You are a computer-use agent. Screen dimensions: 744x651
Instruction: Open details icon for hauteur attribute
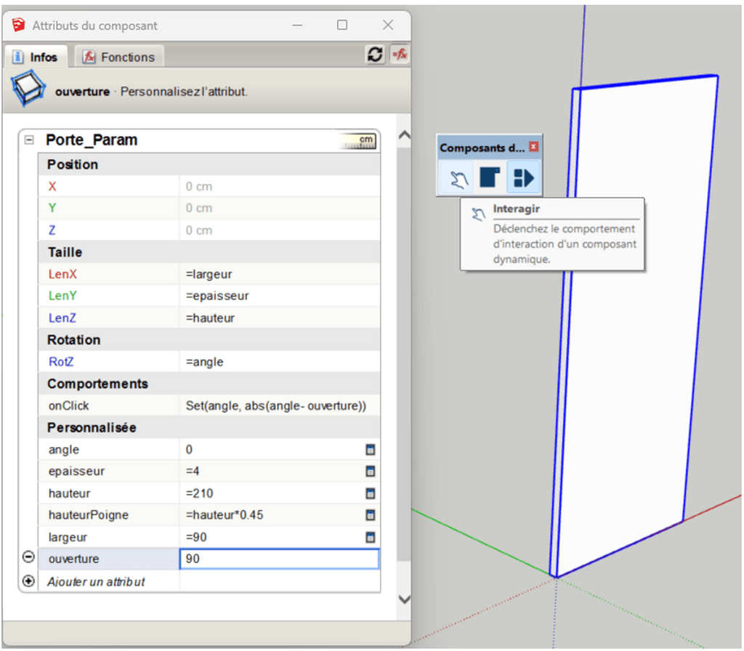[x=371, y=493]
